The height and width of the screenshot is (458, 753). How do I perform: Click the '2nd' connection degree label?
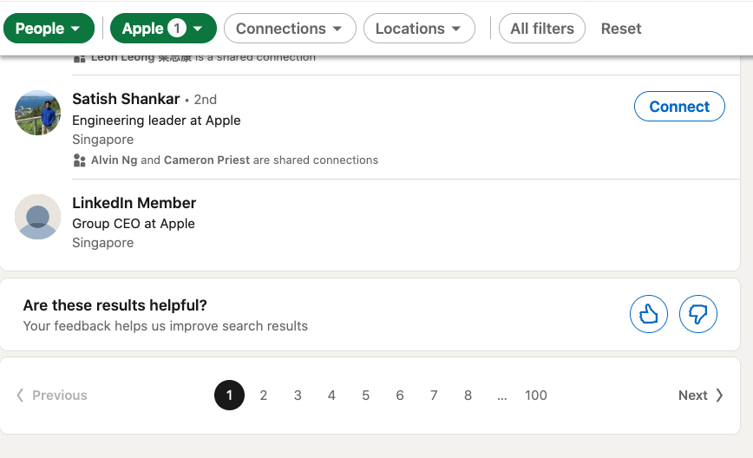pos(205,100)
